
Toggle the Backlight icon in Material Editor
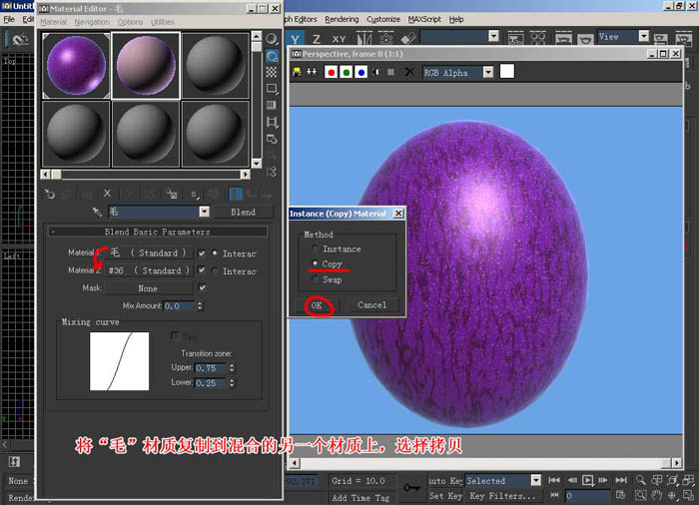coord(272,56)
